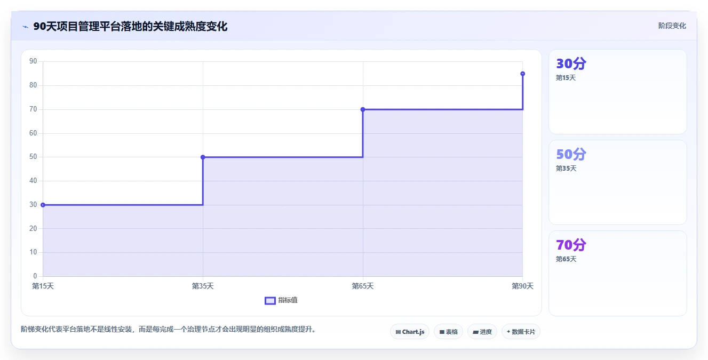This screenshot has width=708, height=360.
Task: Click the data point at value 30
Action: (43, 205)
